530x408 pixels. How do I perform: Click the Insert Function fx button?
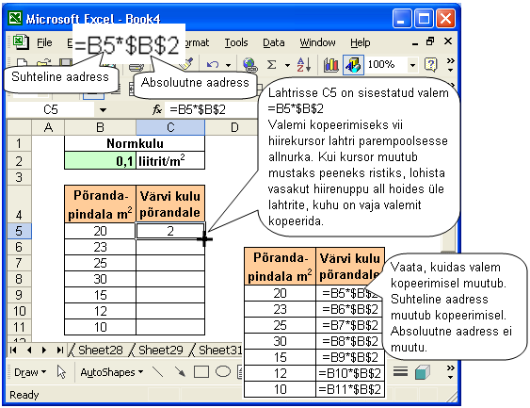[157, 109]
